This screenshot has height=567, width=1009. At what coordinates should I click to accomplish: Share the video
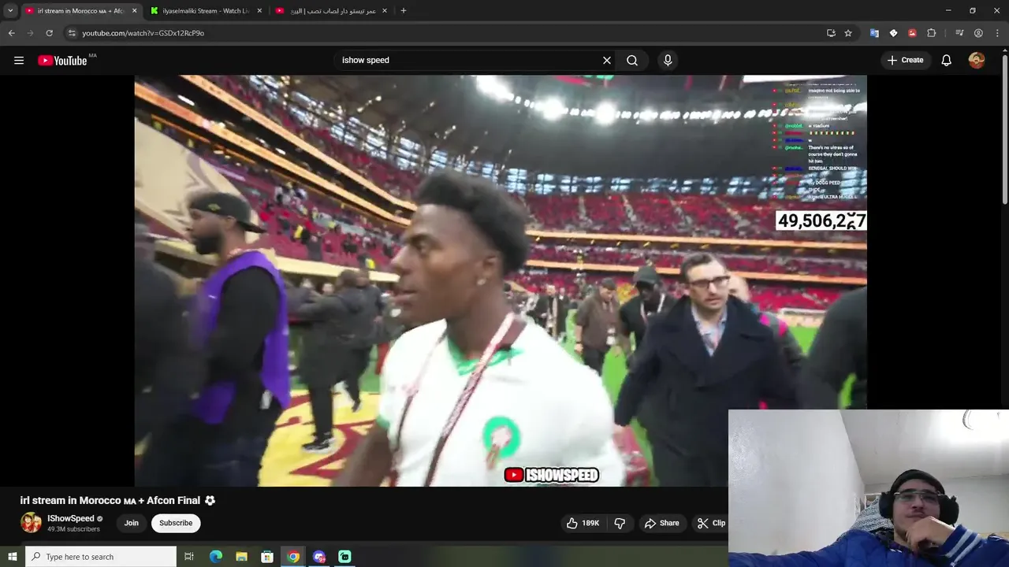point(661,523)
